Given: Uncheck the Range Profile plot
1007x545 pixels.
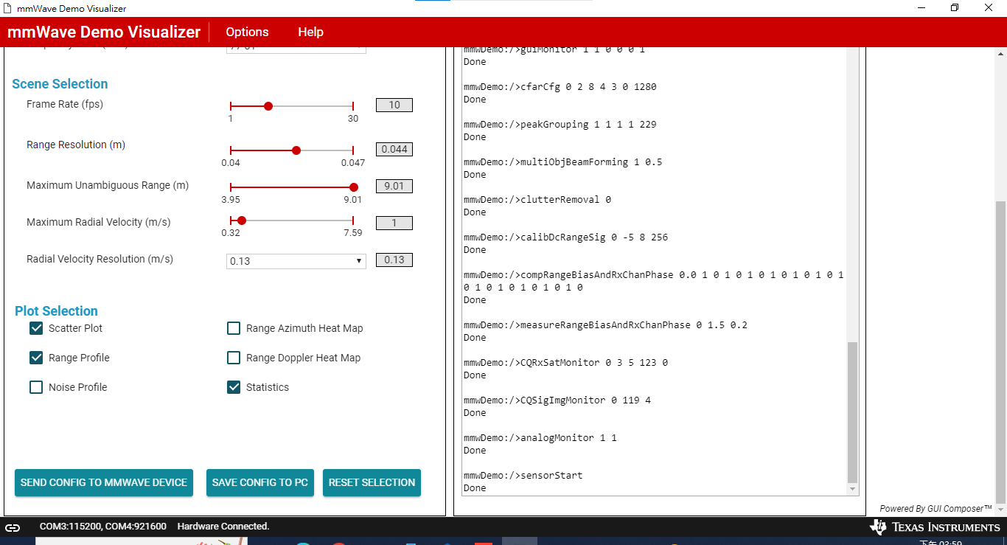Looking at the screenshot, I should tap(36, 358).
